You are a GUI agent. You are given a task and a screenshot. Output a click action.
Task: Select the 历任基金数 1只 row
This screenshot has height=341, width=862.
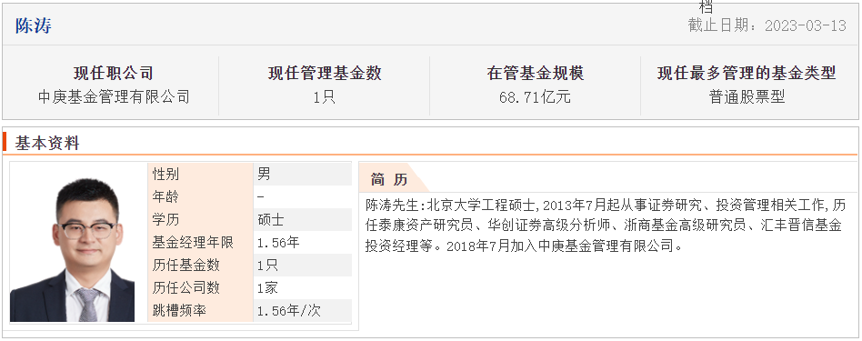(x=249, y=266)
